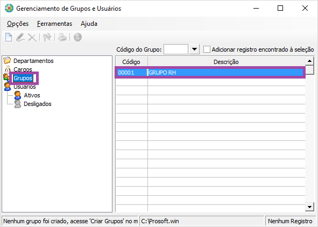Click the Desligados gray user icon

tap(18, 104)
